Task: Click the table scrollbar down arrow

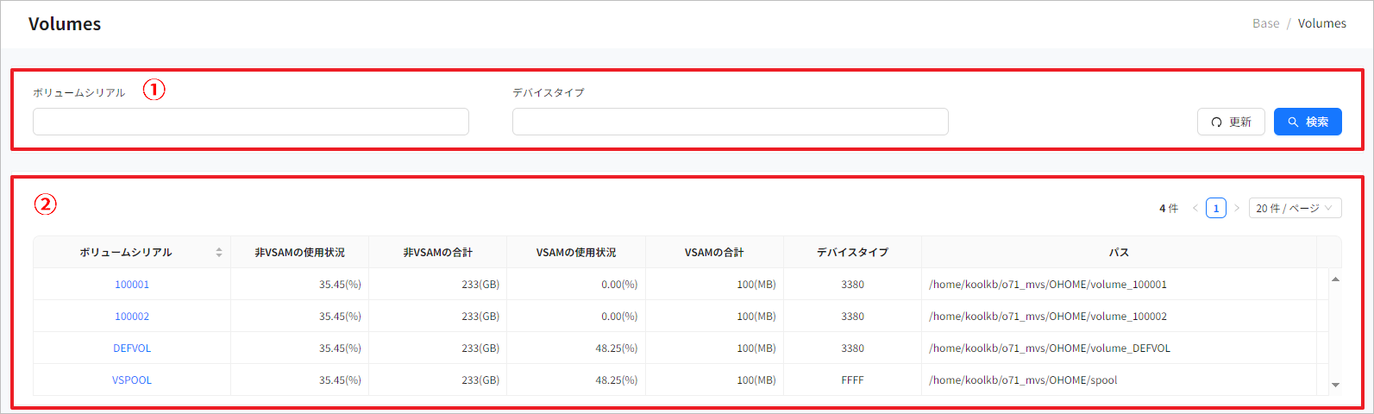Action: [1335, 385]
